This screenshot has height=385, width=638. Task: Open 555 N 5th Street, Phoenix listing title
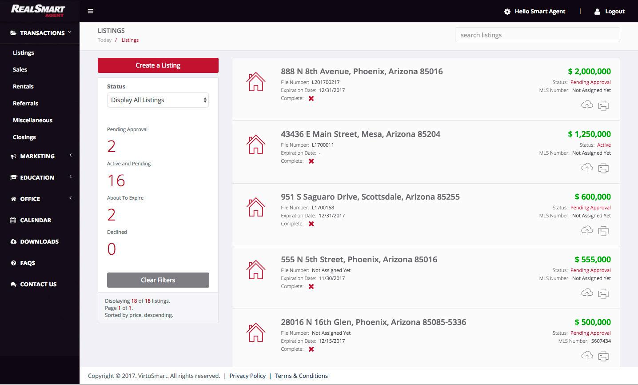pyautogui.click(x=359, y=259)
